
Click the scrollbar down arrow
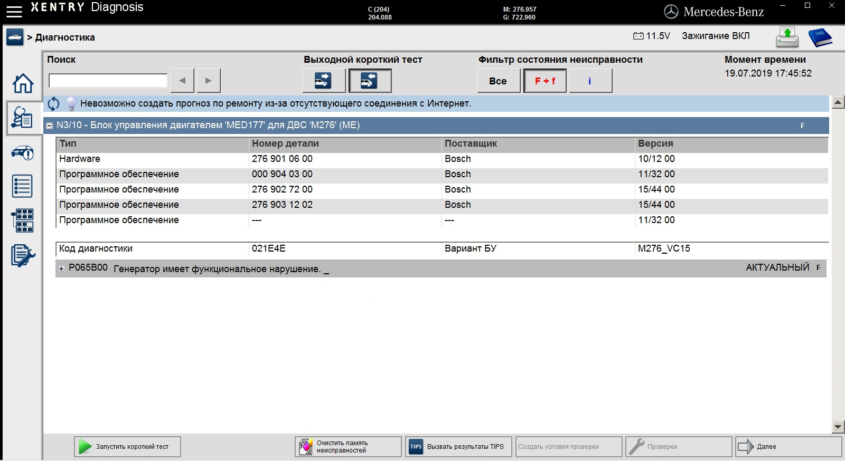pyautogui.click(x=838, y=427)
